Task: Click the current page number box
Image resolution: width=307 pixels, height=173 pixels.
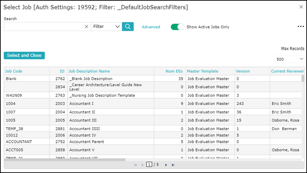Action: tap(149, 164)
